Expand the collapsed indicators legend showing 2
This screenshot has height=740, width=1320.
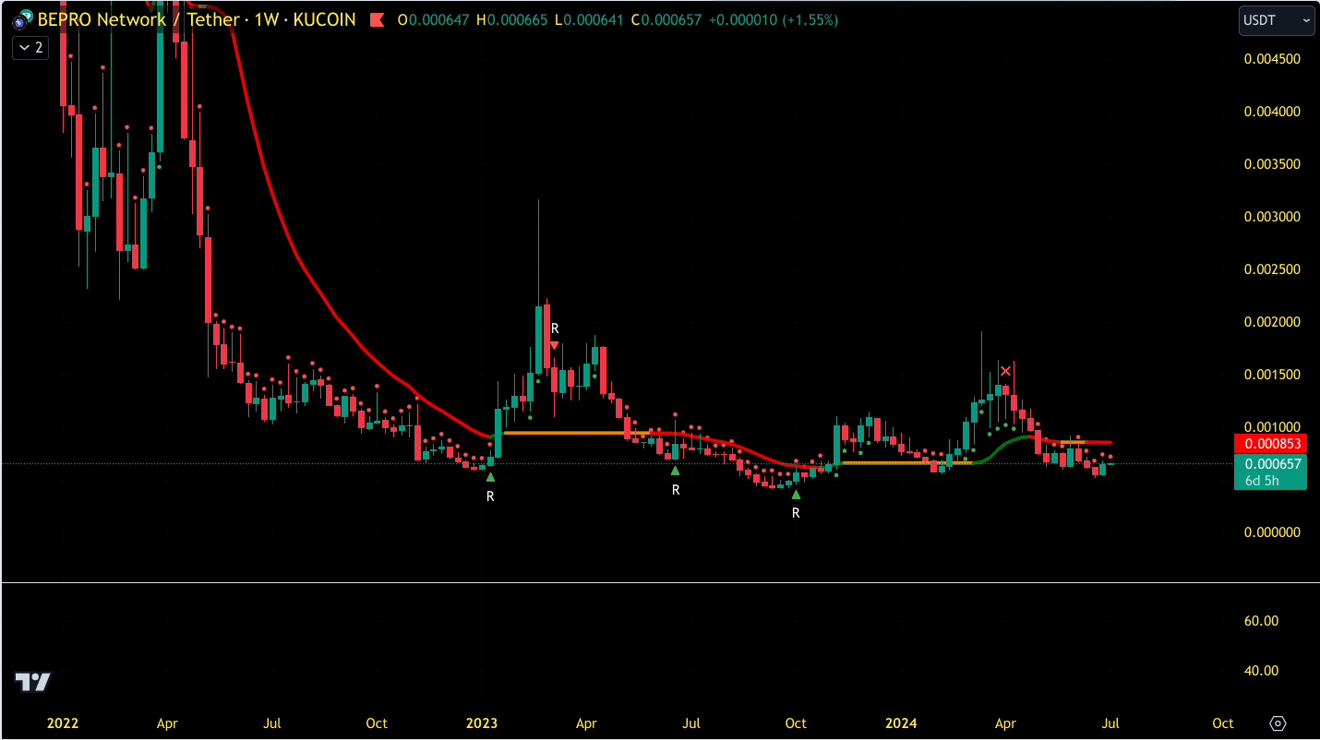pyautogui.click(x=30, y=47)
